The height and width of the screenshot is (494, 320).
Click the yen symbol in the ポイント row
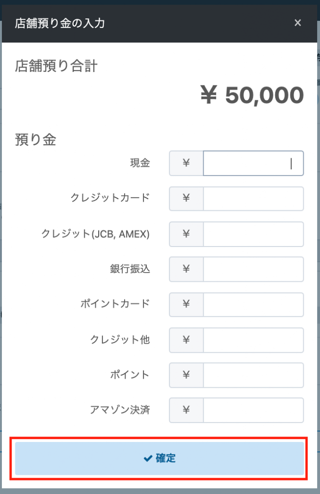186,375
